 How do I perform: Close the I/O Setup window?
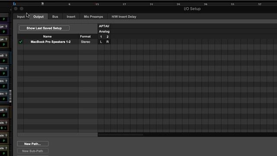point(16,9)
